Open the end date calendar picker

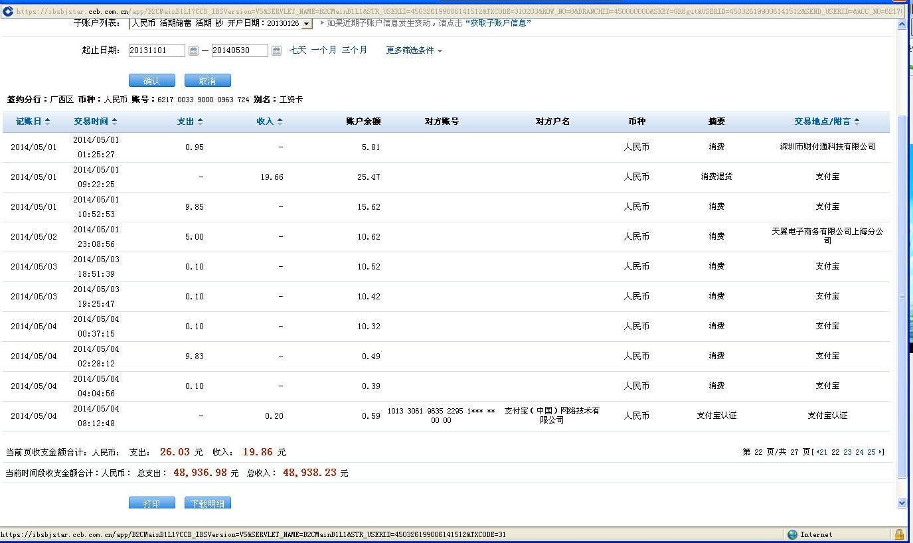click(x=276, y=50)
